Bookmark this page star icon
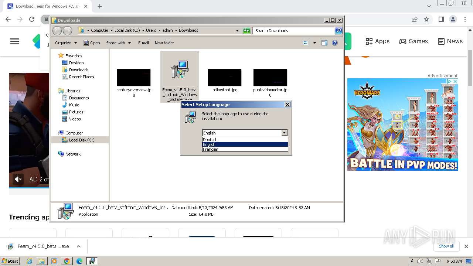This screenshot has width=473, height=266. 426,19
